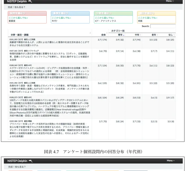
Task: Select the row titled 0108_069 【ICT】 細目:HPC
Action: point(92,71)
